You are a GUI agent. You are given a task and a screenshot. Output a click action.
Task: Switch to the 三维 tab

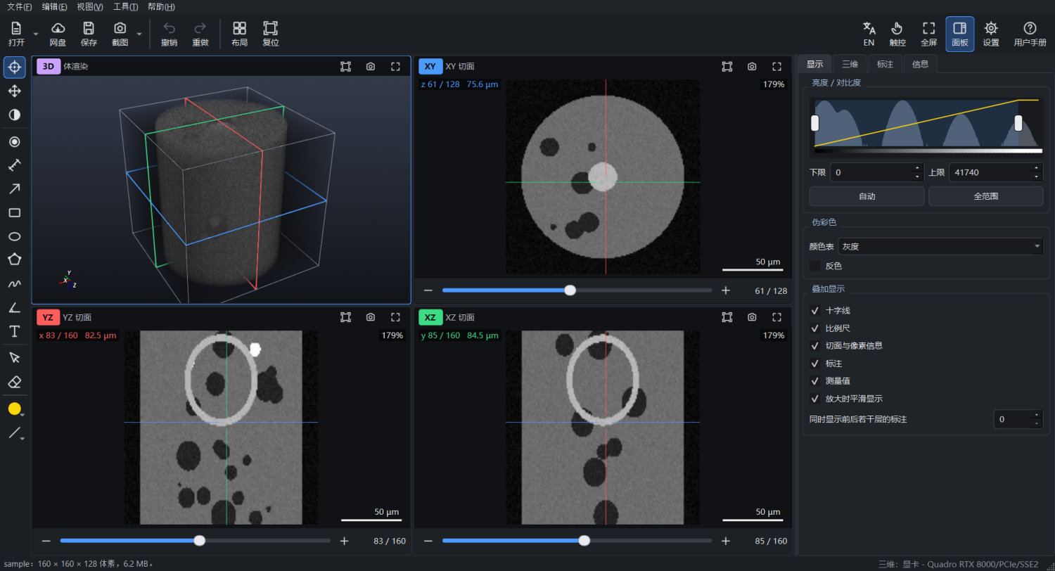click(850, 64)
